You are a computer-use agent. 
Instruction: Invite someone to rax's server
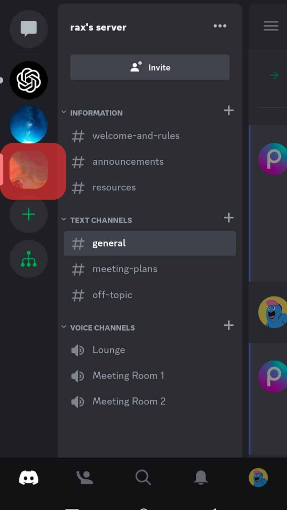[149, 67]
